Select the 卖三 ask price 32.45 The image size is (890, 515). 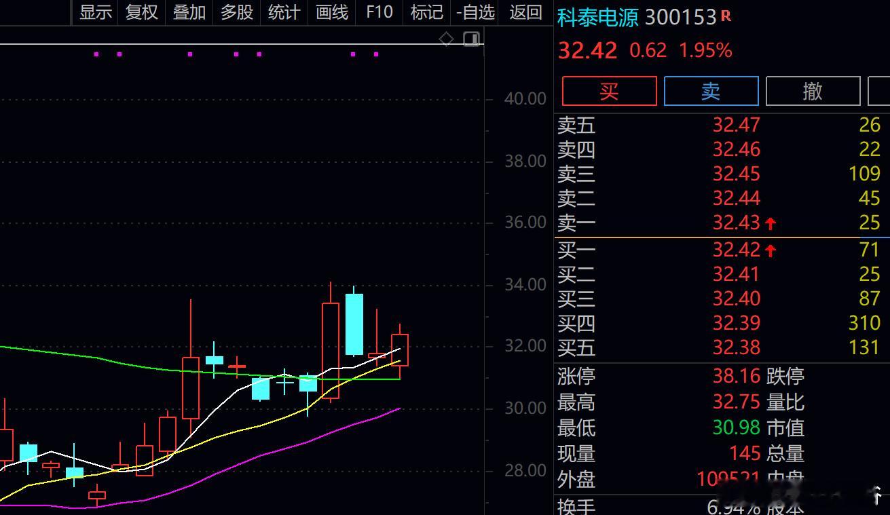pos(737,174)
